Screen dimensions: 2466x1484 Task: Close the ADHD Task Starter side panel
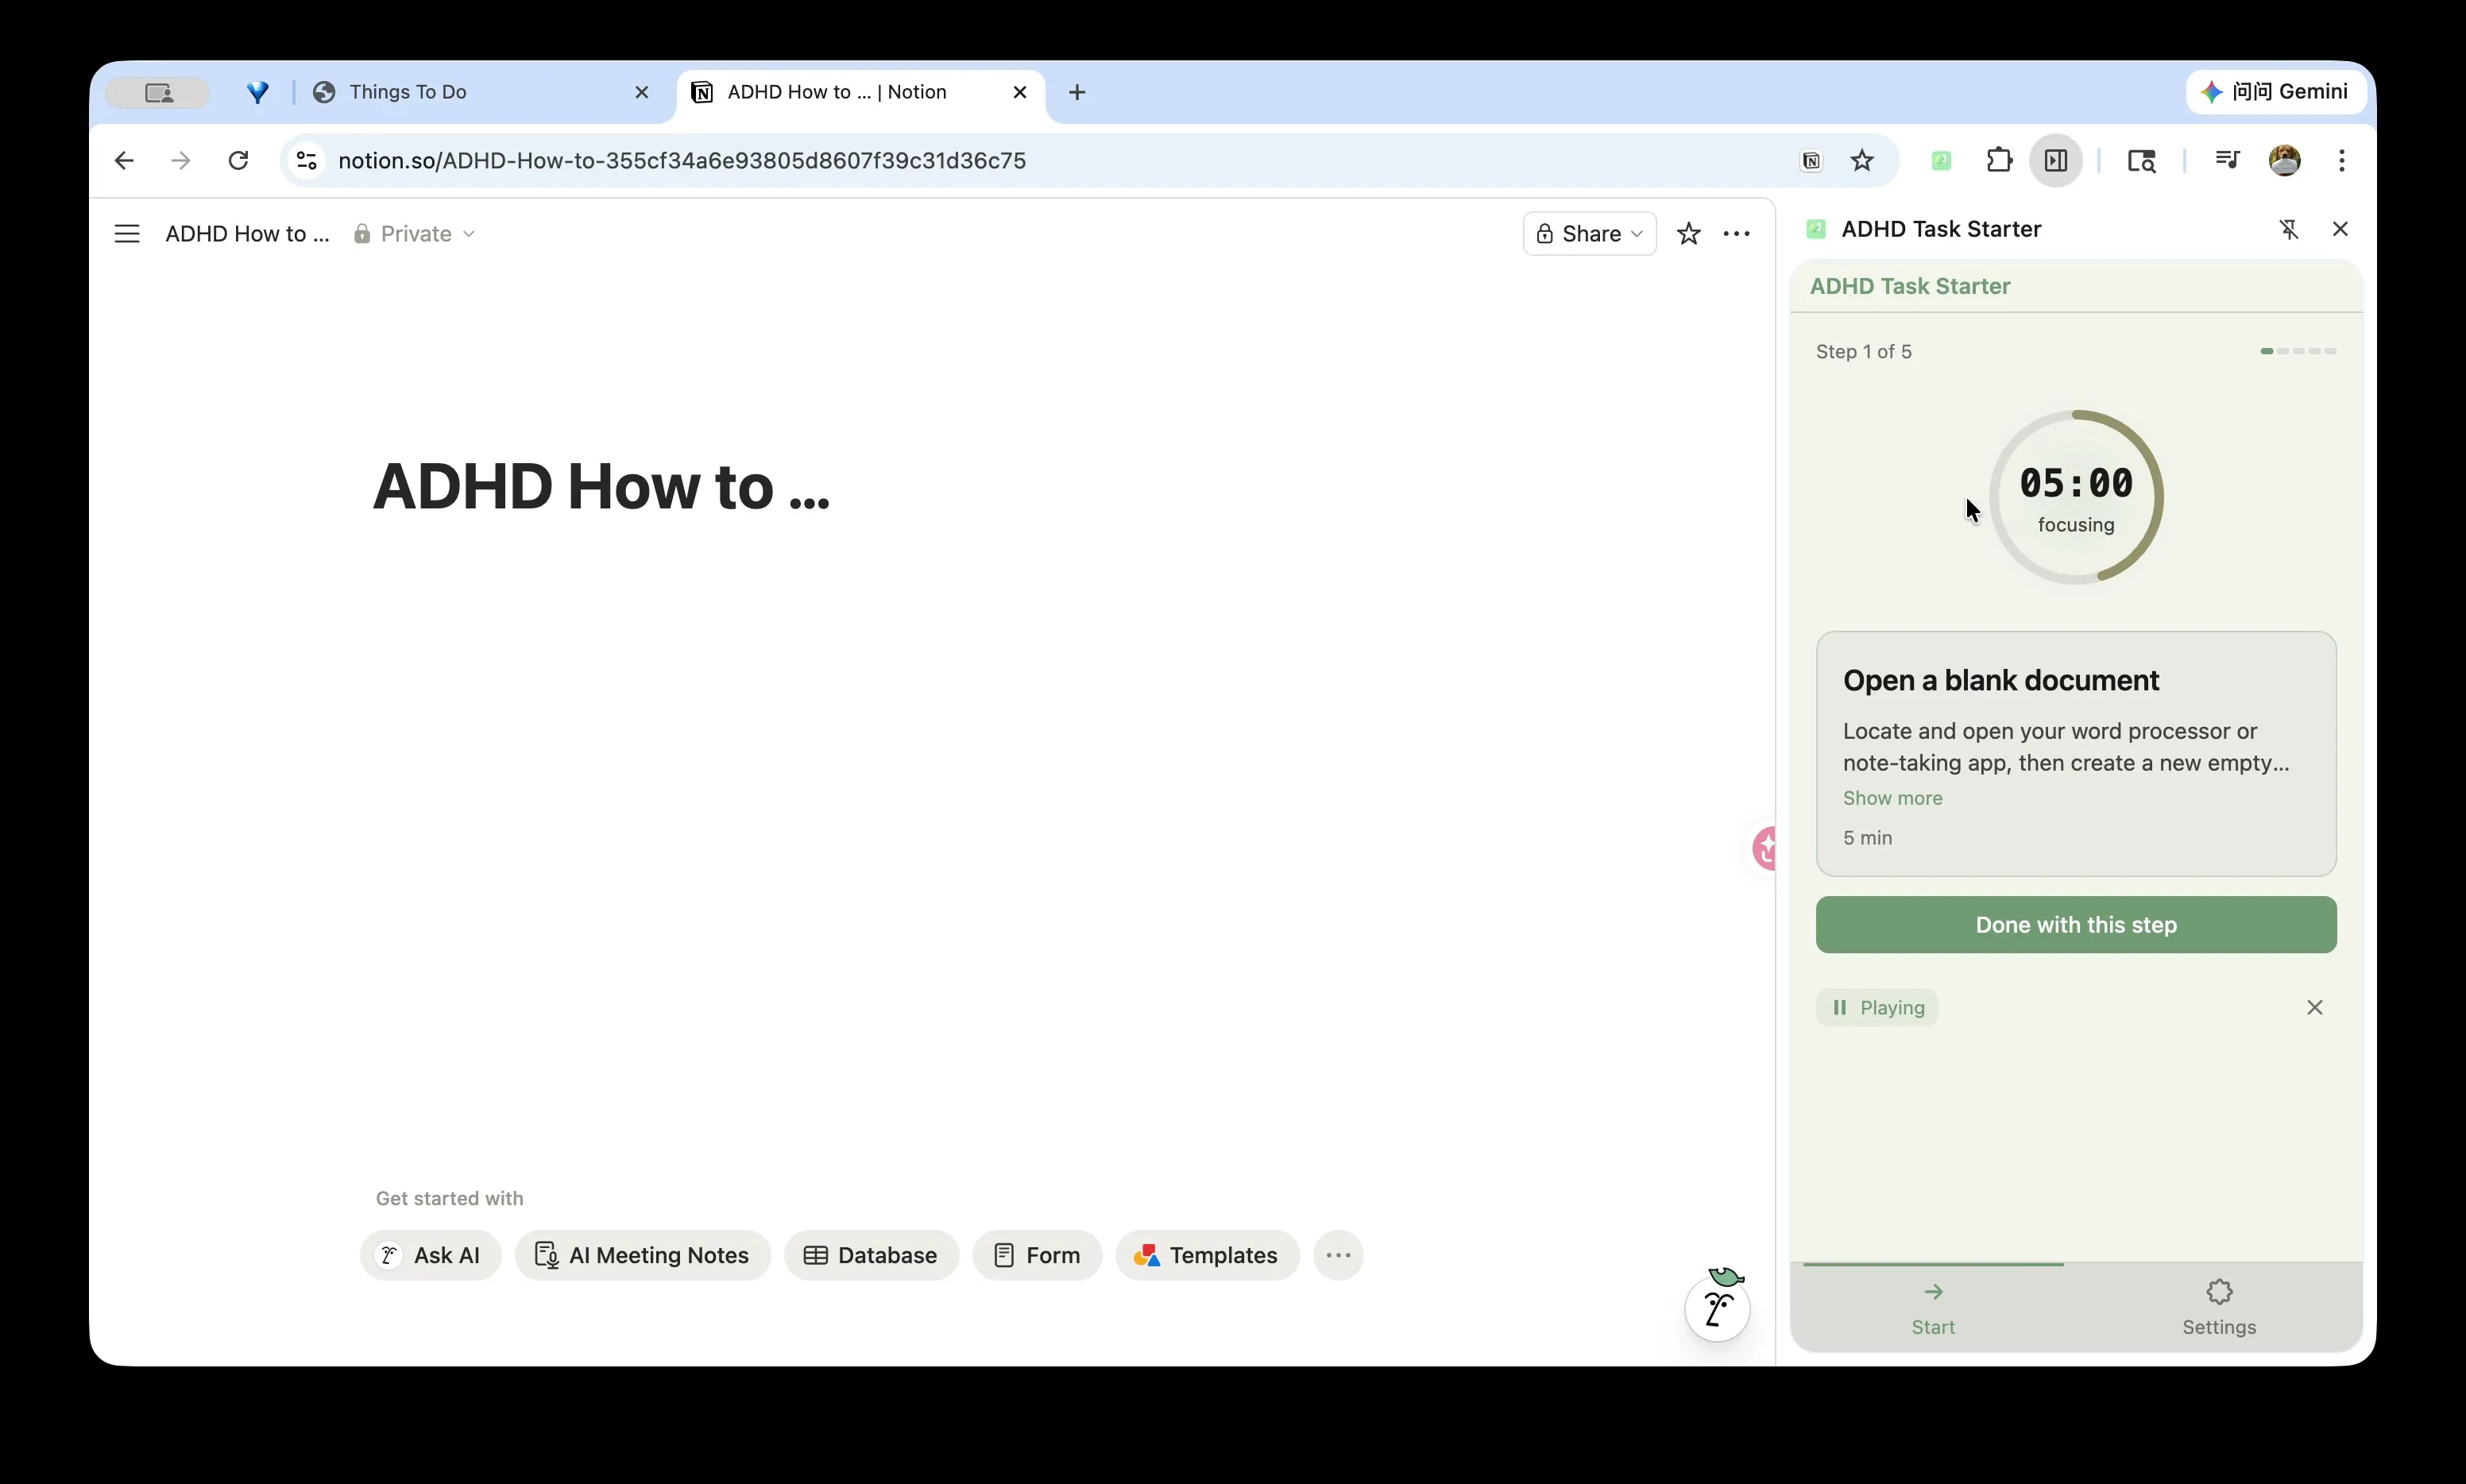(x=2339, y=230)
